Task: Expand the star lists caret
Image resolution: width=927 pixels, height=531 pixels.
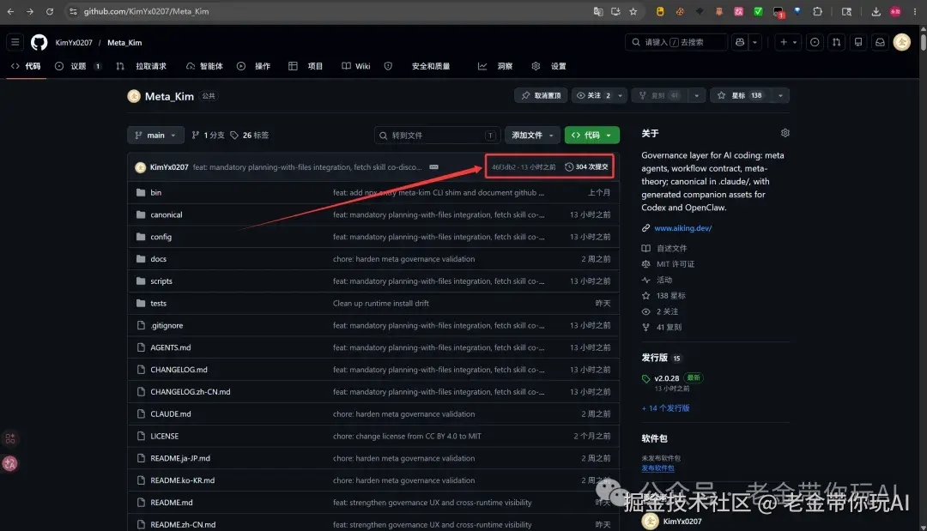Action: [x=780, y=96]
